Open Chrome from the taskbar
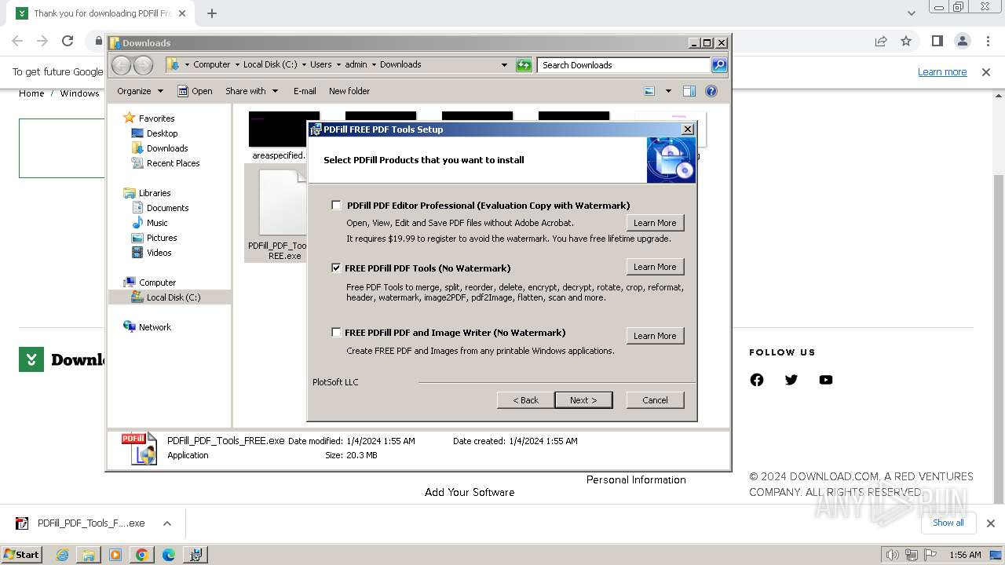 coord(142,555)
